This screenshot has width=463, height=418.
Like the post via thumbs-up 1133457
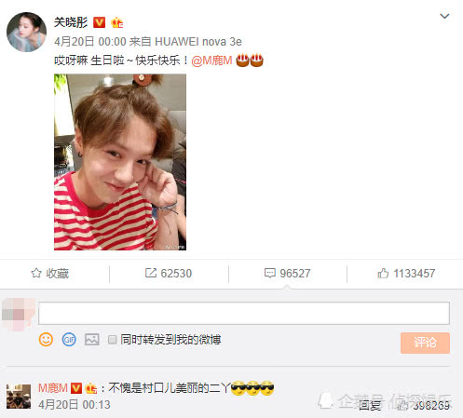406,274
